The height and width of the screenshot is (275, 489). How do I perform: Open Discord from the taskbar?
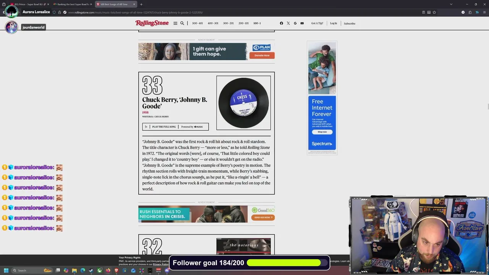coord(167,270)
